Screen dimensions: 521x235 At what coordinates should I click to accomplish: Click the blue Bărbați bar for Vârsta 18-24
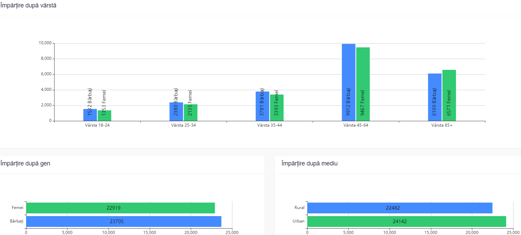tap(90, 115)
